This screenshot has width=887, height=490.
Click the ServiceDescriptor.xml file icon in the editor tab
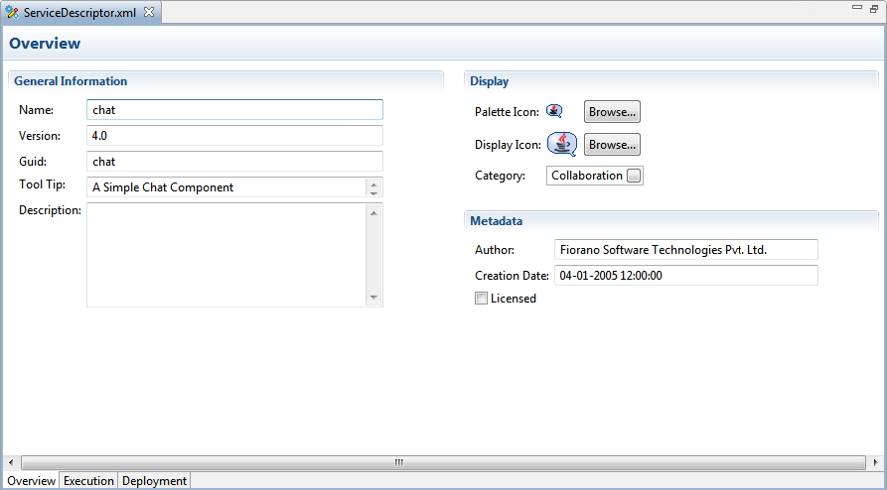pyautogui.click(x=12, y=13)
